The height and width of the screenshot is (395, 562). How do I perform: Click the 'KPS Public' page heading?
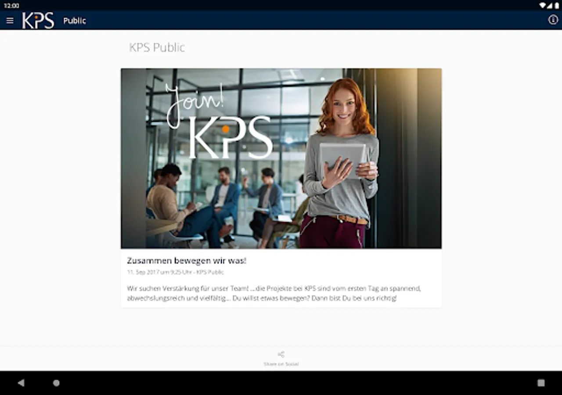click(x=157, y=47)
